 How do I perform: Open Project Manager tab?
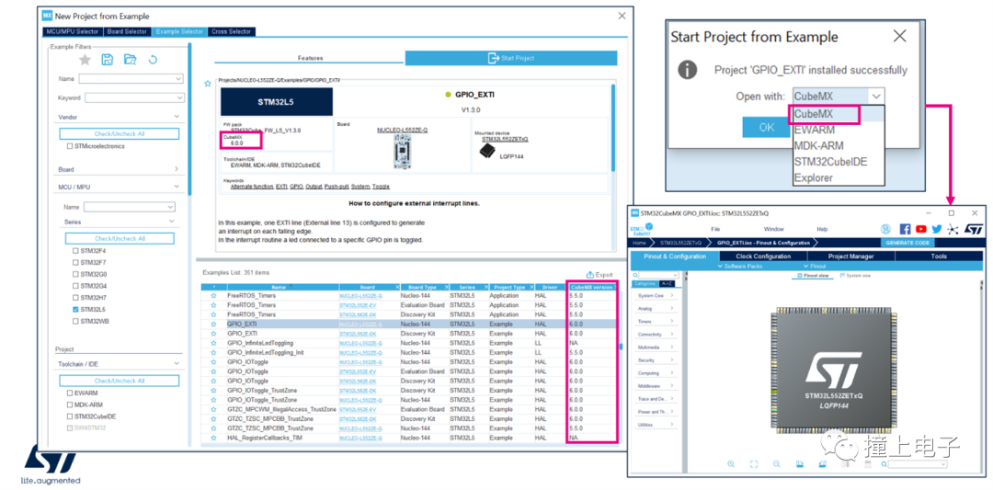851,256
